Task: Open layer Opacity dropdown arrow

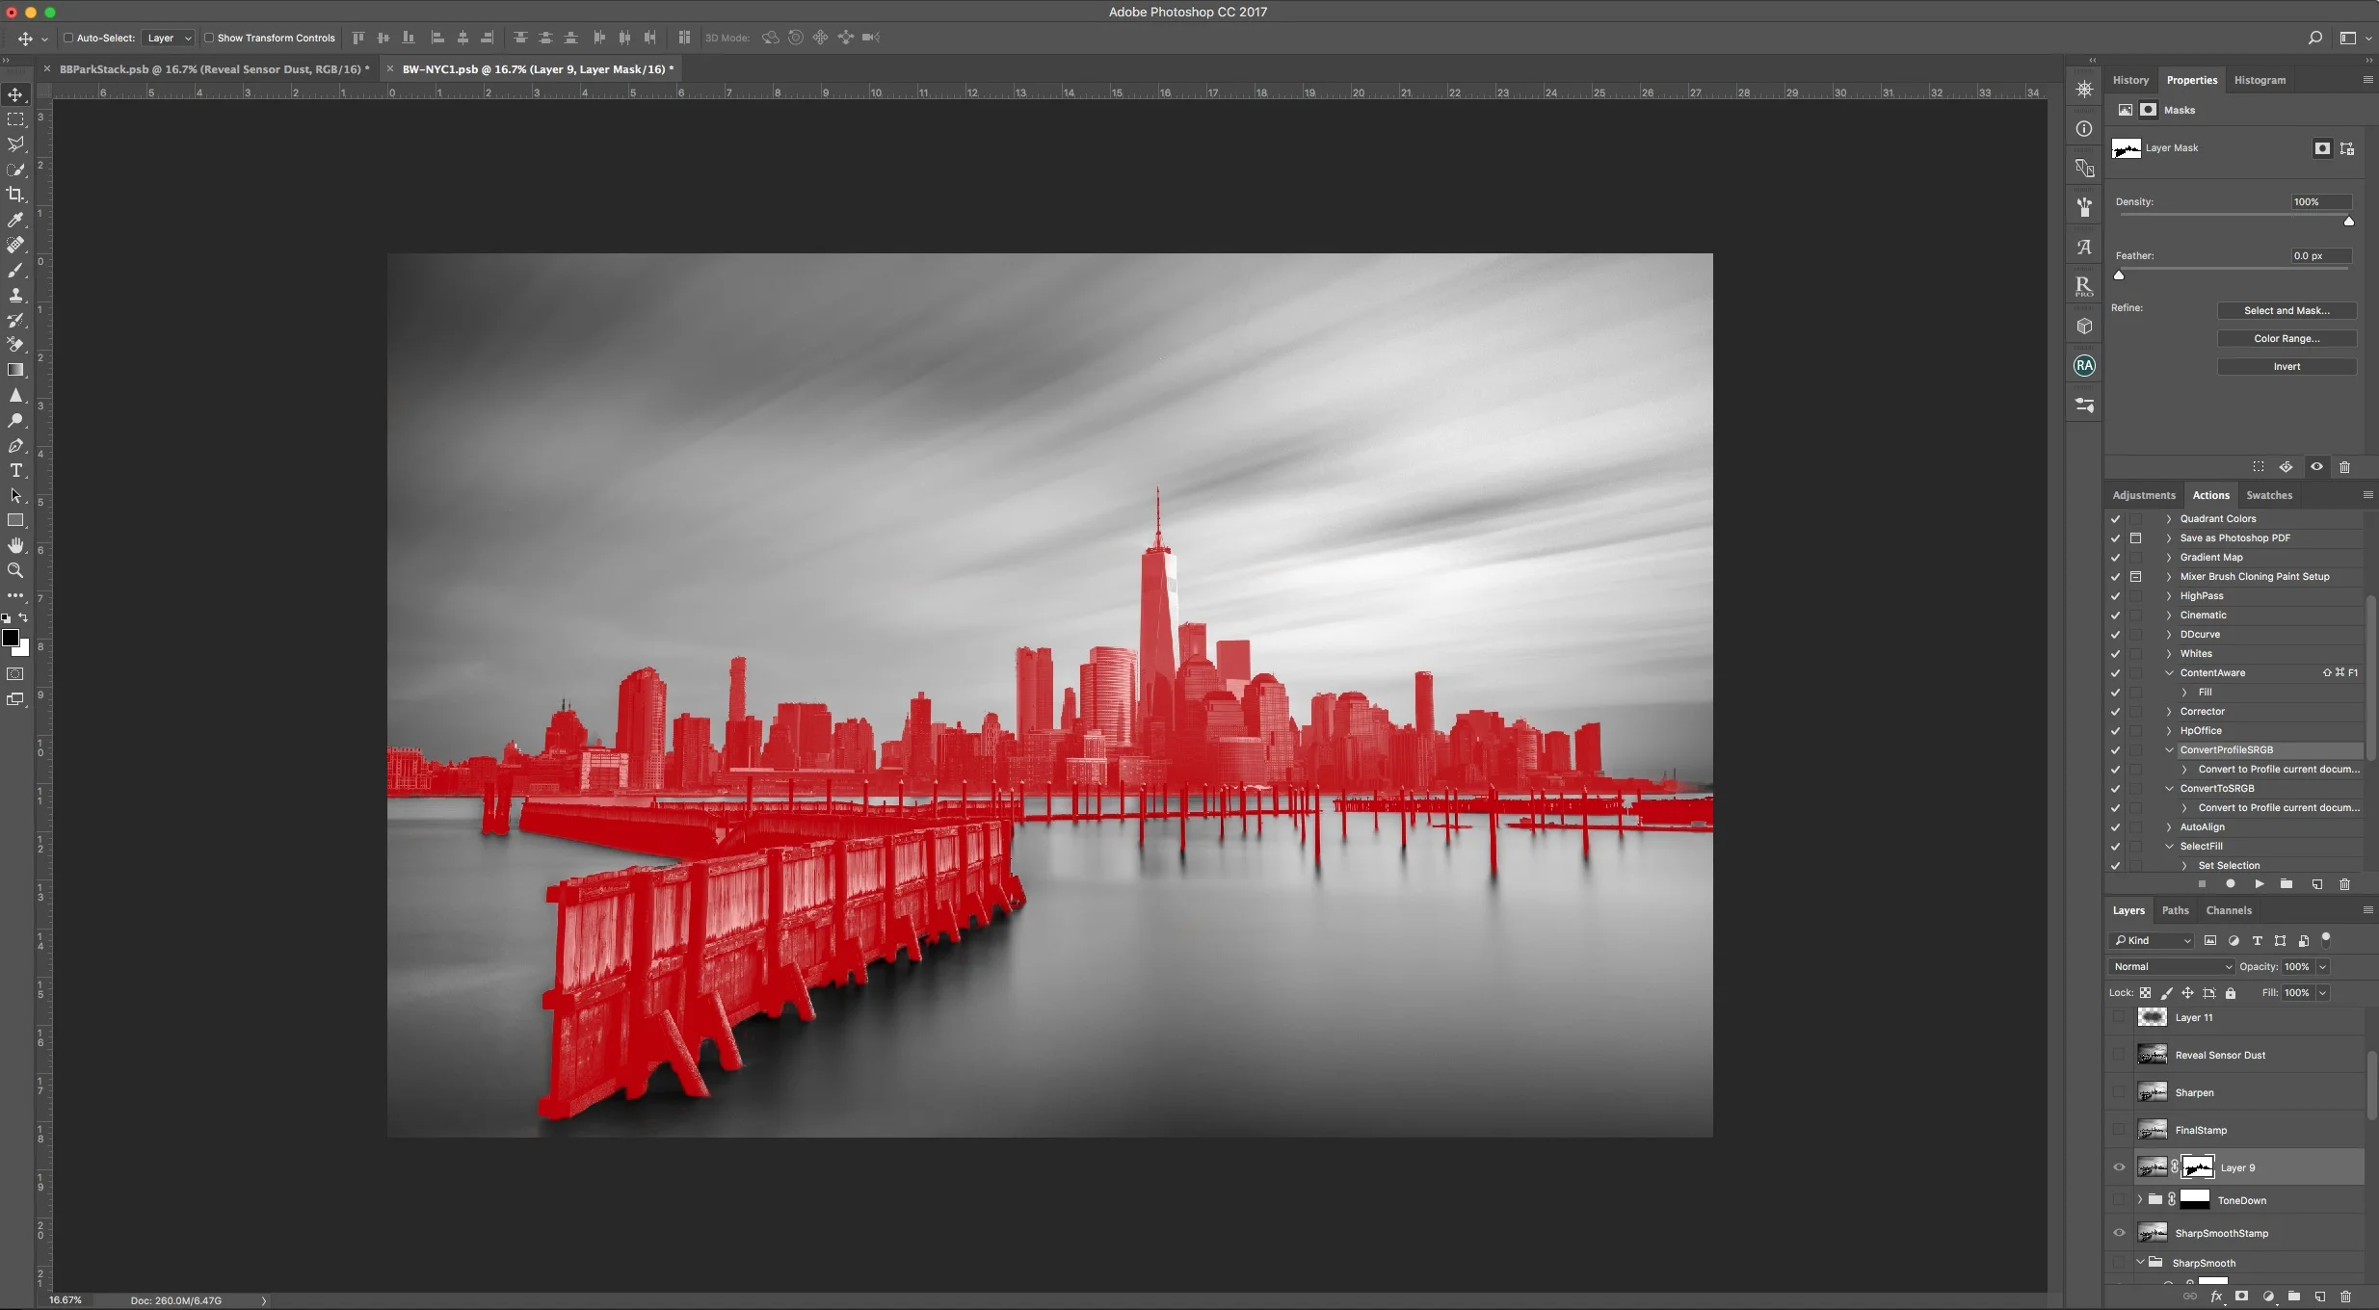Action: (2323, 966)
